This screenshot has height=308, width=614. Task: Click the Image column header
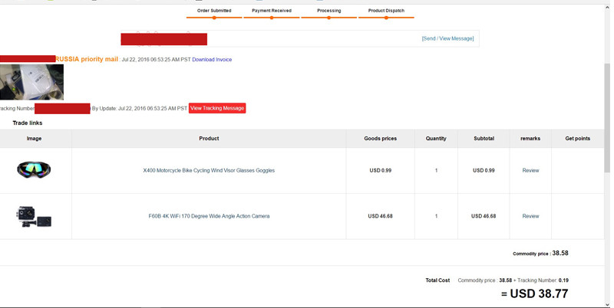click(x=34, y=139)
